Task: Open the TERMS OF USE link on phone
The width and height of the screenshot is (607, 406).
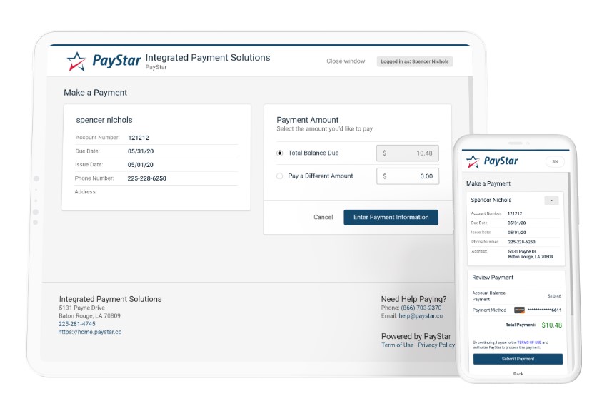Action: 529,342
